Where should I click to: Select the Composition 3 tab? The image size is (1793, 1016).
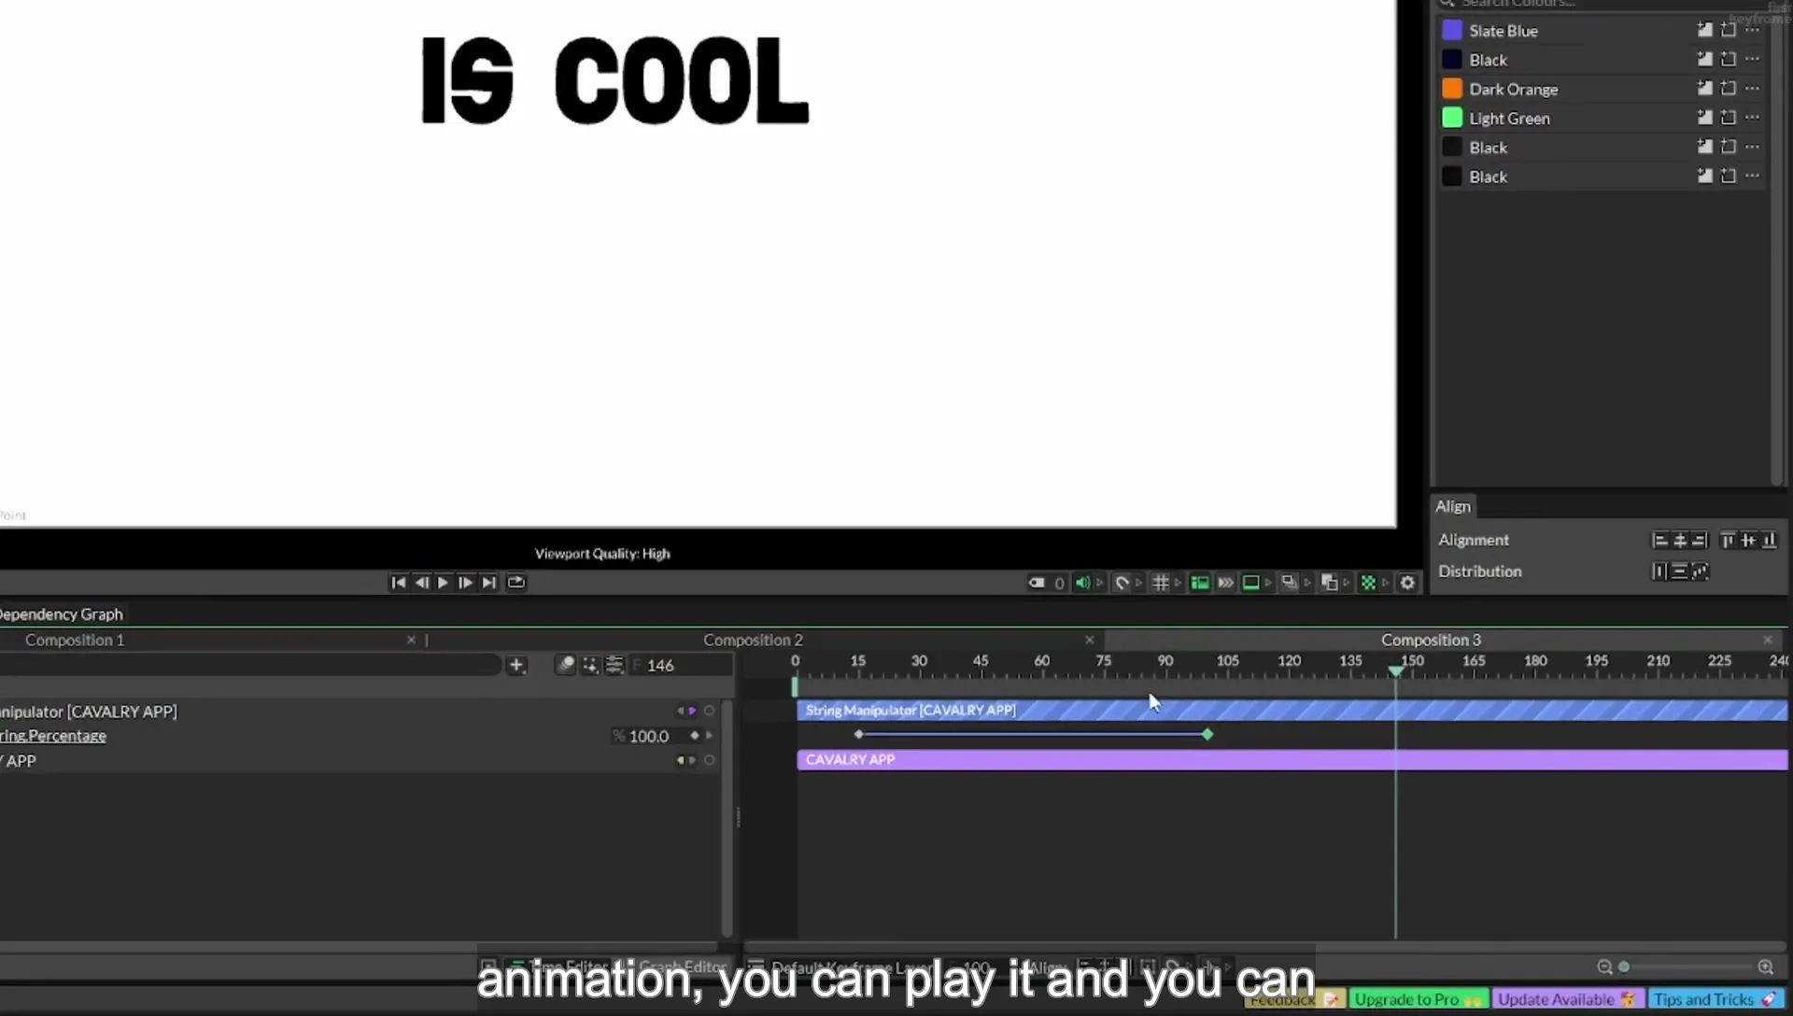click(x=1431, y=640)
